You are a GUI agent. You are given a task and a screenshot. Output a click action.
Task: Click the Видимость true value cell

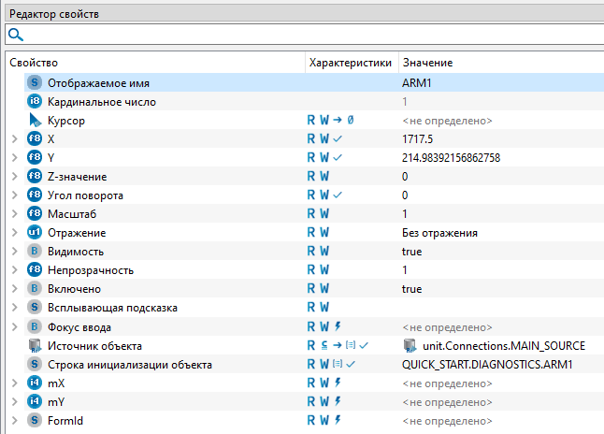411,252
